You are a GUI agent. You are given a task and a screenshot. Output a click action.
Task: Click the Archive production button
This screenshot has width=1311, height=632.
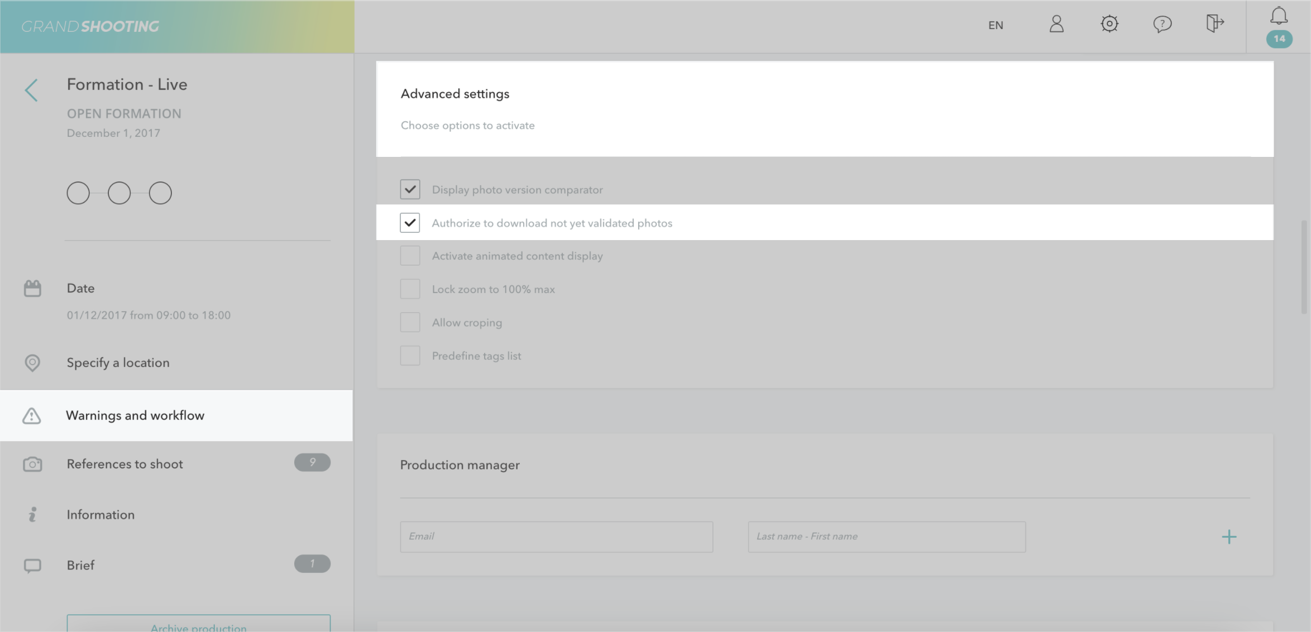pos(198,625)
